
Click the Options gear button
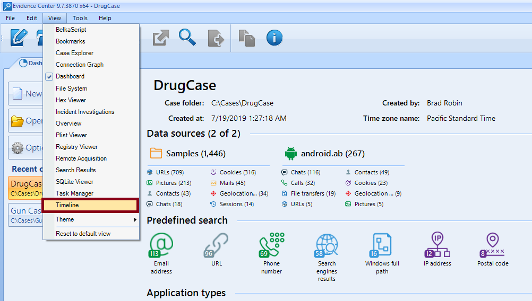[x=26, y=148]
